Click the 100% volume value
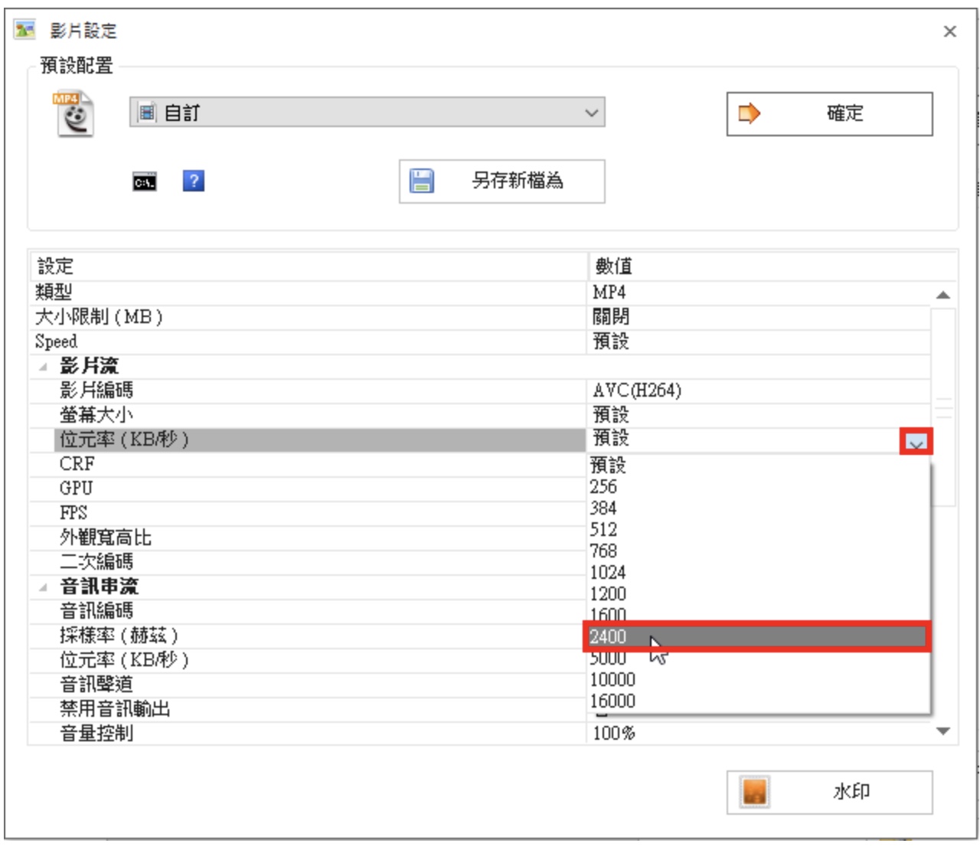Viewport: 980px width, 850px height. click(614, 734)
